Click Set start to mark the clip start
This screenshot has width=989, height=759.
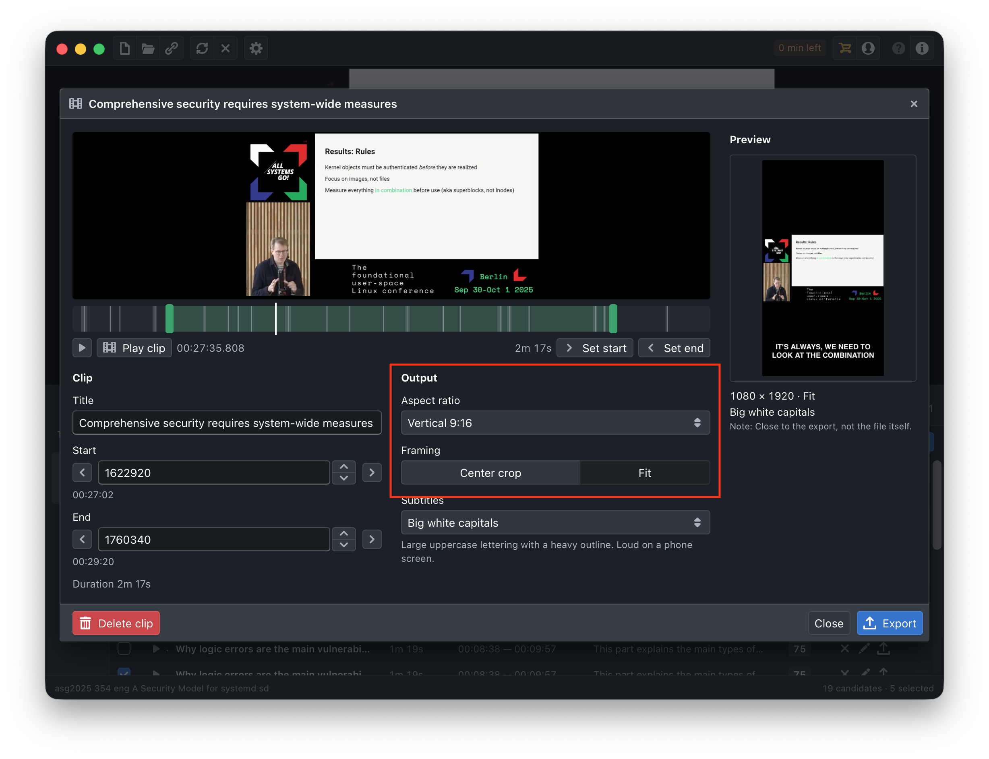595,348
